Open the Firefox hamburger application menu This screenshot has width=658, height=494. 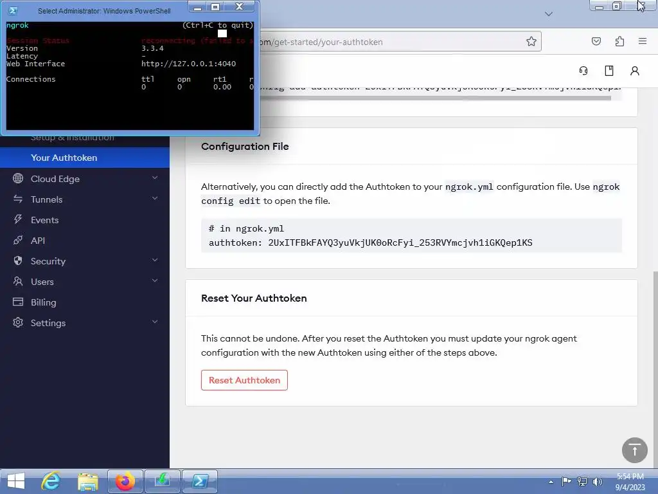(x=643, y=41)
